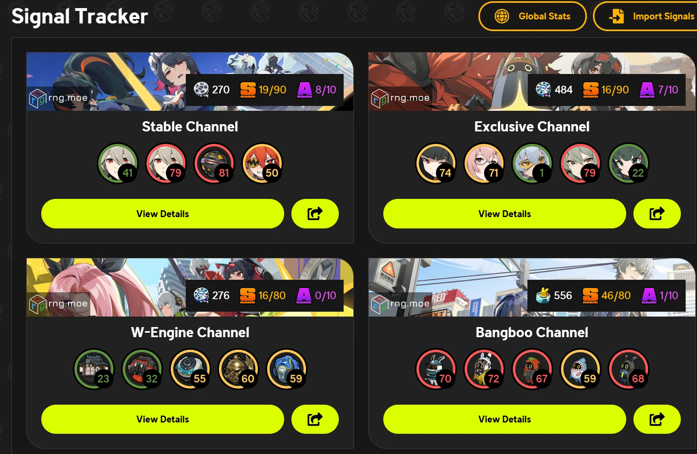Share the Exclusive Channel card
Viewport: 697px width, 454px height.
point(657,213)
